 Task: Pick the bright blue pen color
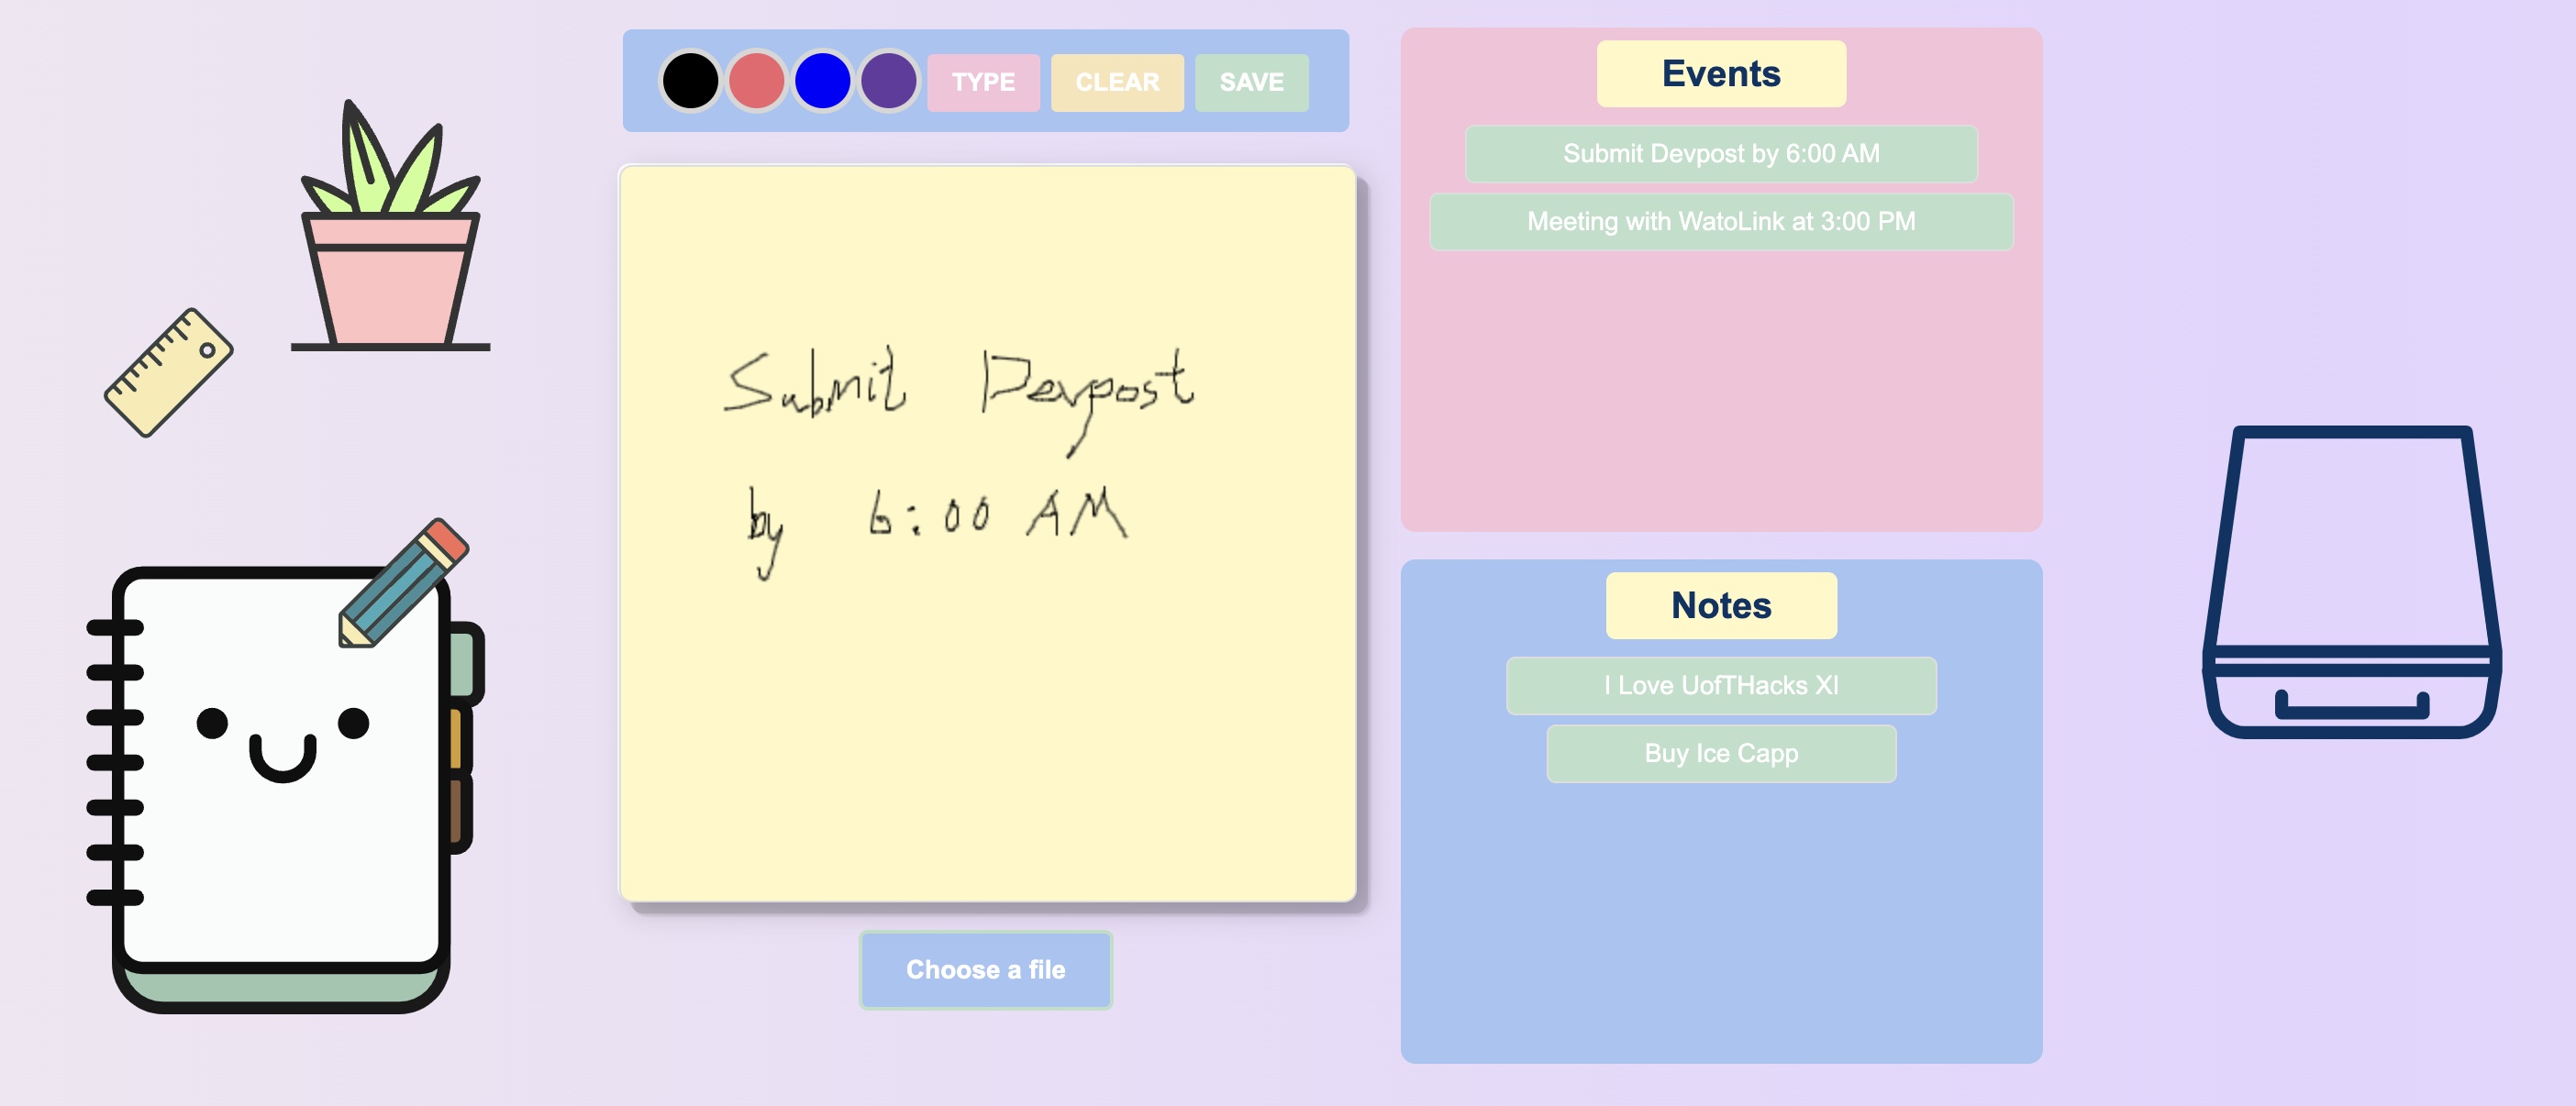tap(822, 81)
